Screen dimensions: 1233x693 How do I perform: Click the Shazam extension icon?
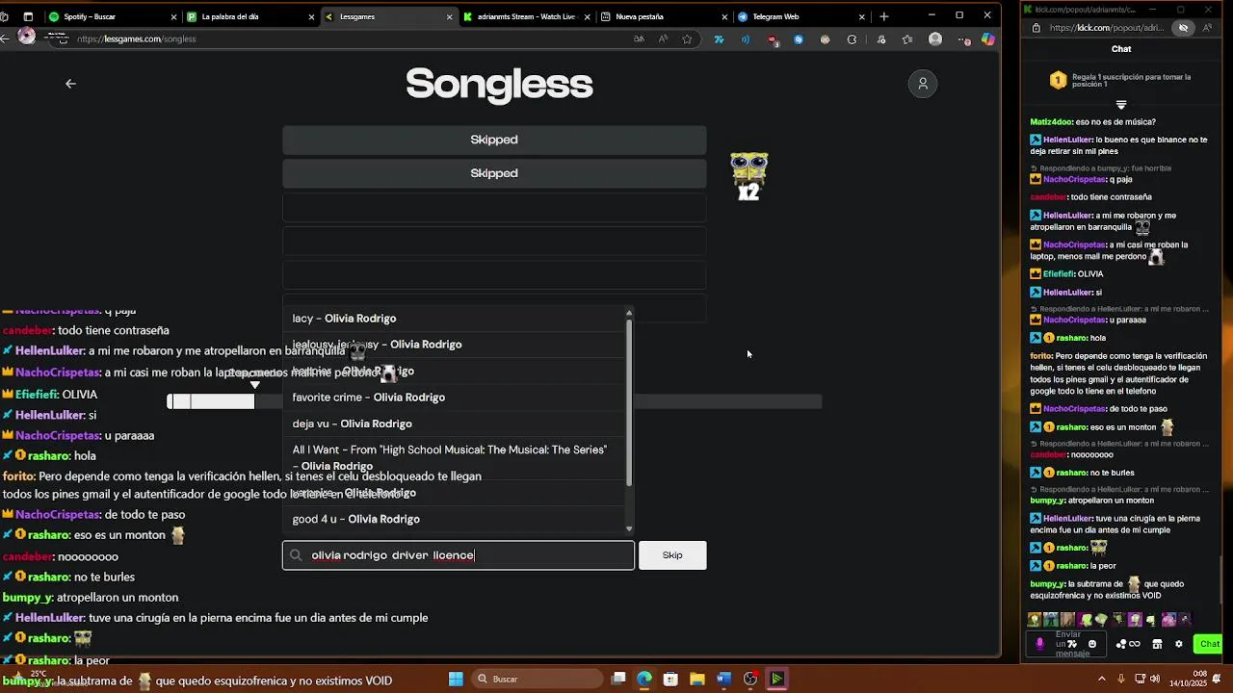(x=799, y=39)
